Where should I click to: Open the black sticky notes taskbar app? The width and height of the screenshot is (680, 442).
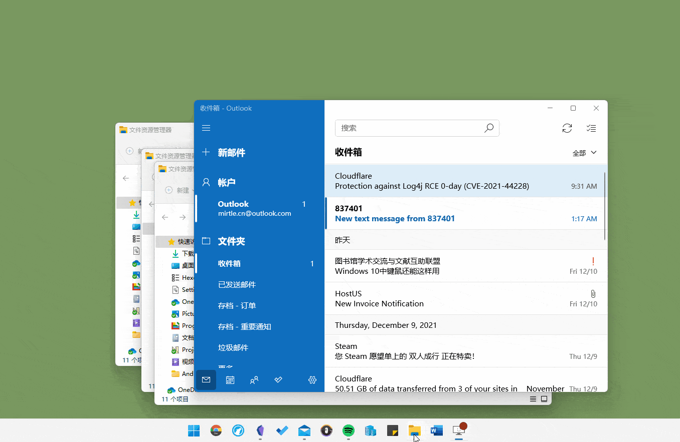click(393, 430)
